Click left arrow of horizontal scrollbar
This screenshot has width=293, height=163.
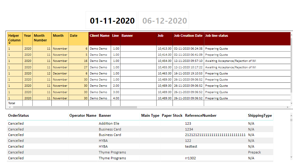tap(10, 107)
